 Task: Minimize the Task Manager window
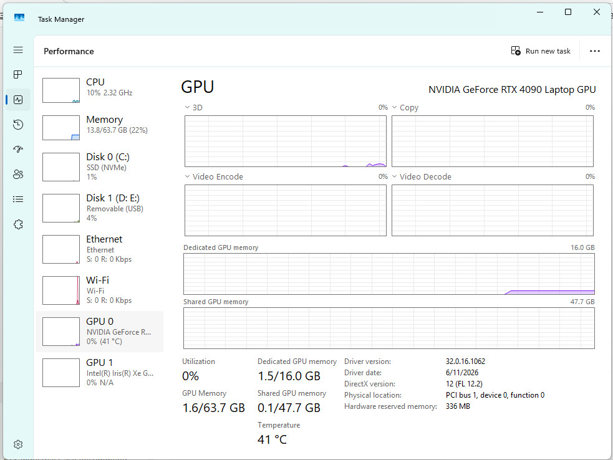[x=540, y=12]
